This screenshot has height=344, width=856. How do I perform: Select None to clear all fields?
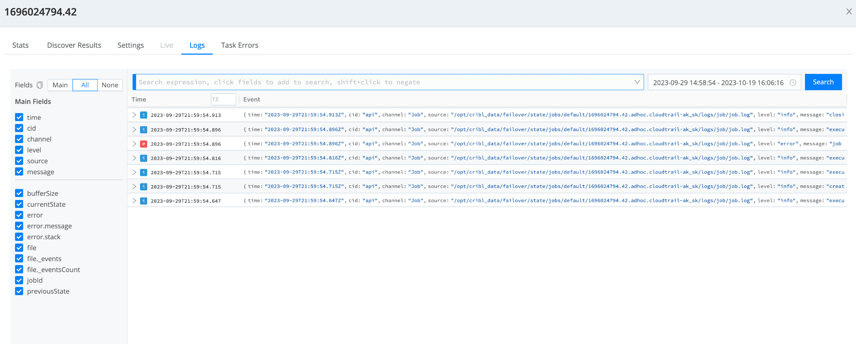(x=110, y=85)
